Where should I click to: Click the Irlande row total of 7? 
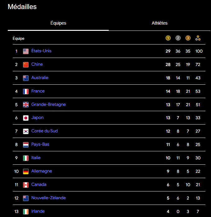click(198, 212)
